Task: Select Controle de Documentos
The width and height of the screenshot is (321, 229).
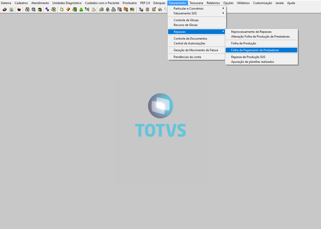Action: pos(197,39)
